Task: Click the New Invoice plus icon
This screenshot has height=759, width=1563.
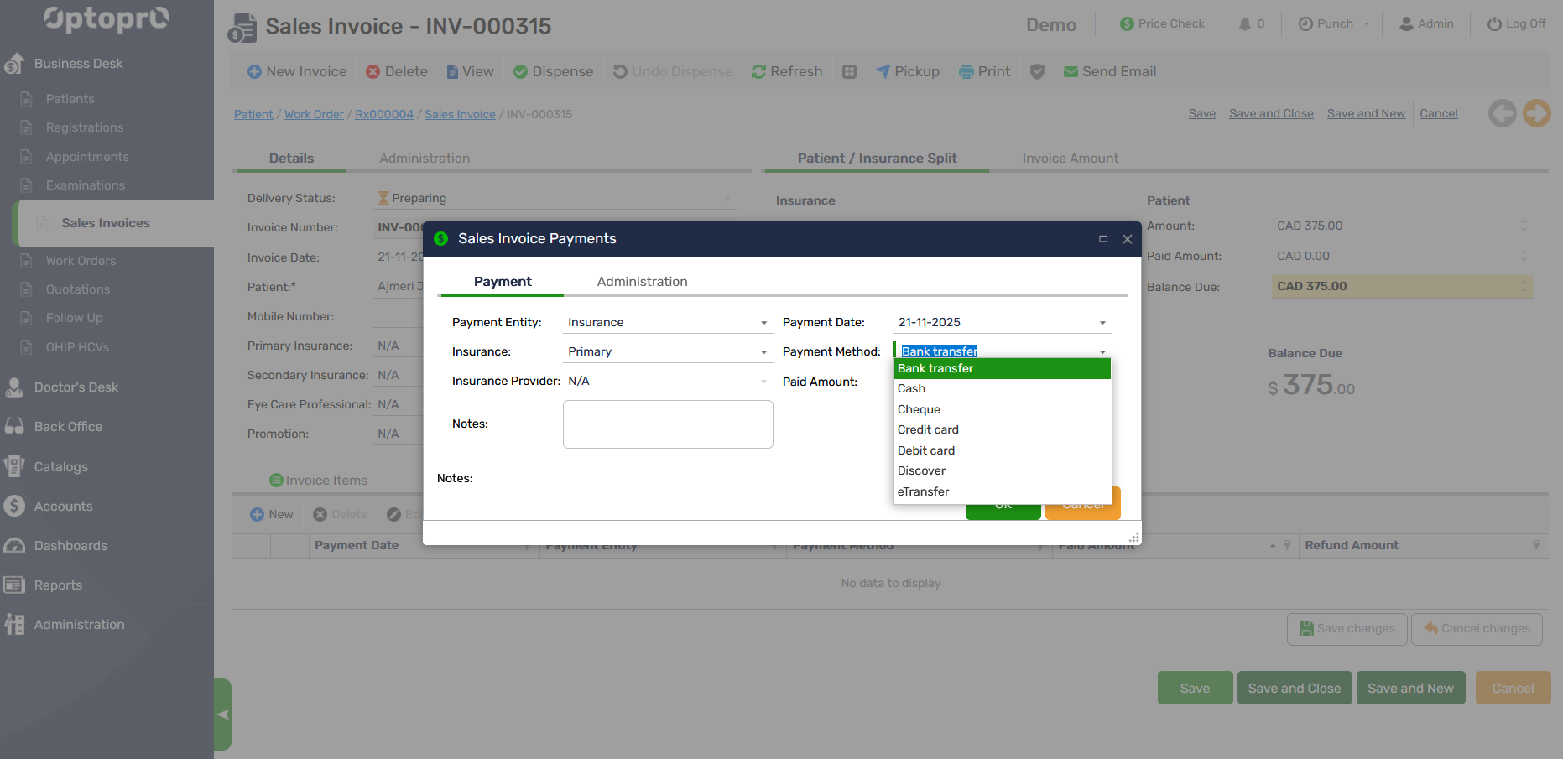Action: coord(254,72)
